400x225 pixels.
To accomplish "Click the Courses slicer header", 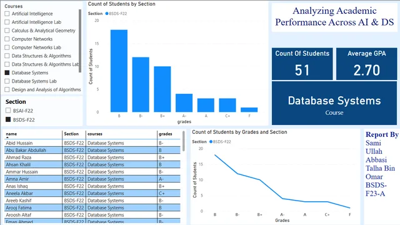I will [x=14, y=6].
